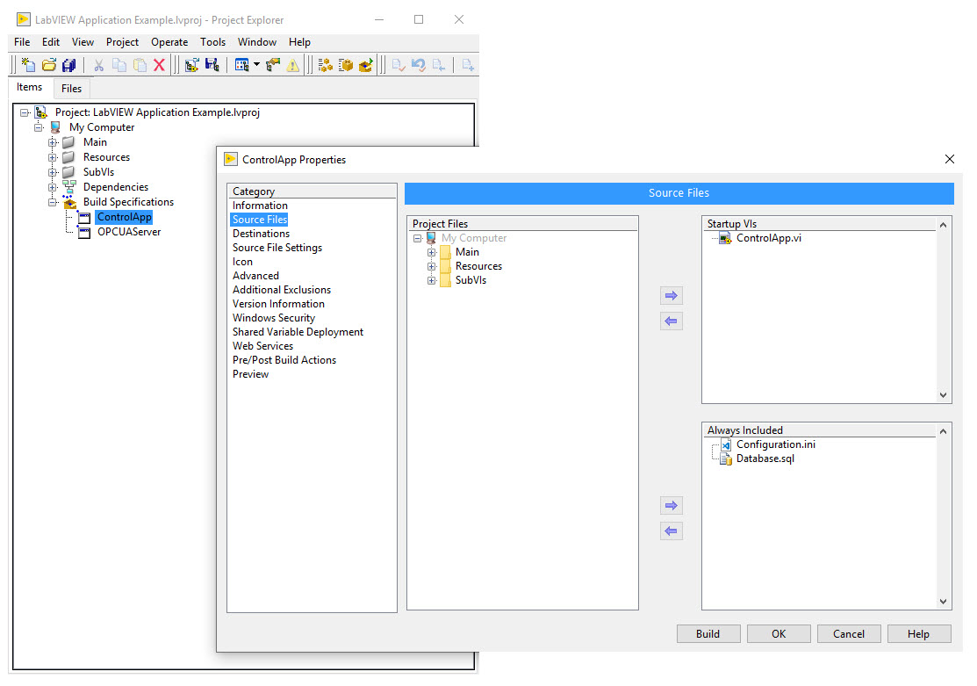Viewport: 977px width, 686px height.
Task: Click the Resolve Conflicts hand icon
Action: pyautogui.click(x=273, y=65)
